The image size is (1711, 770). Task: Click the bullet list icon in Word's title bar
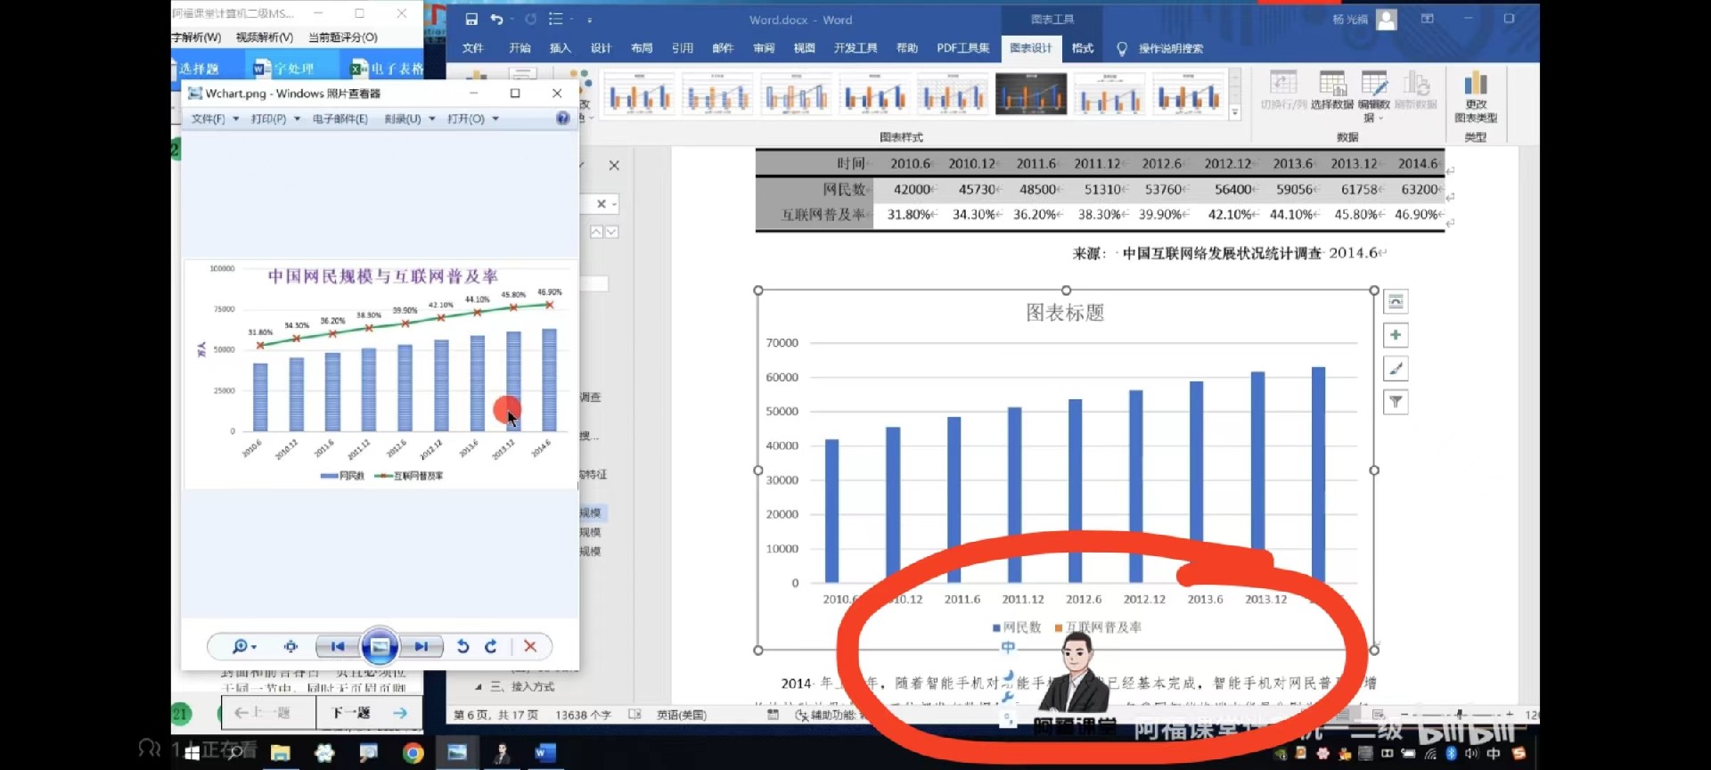click(556, 20)
